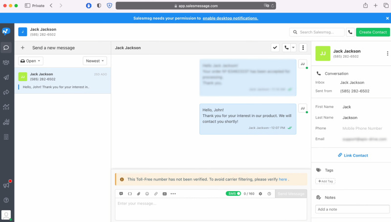Open message settings gear icon

pyautogui.click(x=261, y=194)
